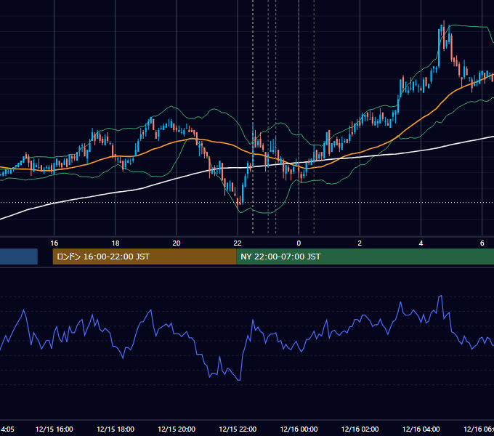This screenshot has width=494, height=436.
Task: Click the 20 hour label on the upper time axis
Action: [177, 243]
